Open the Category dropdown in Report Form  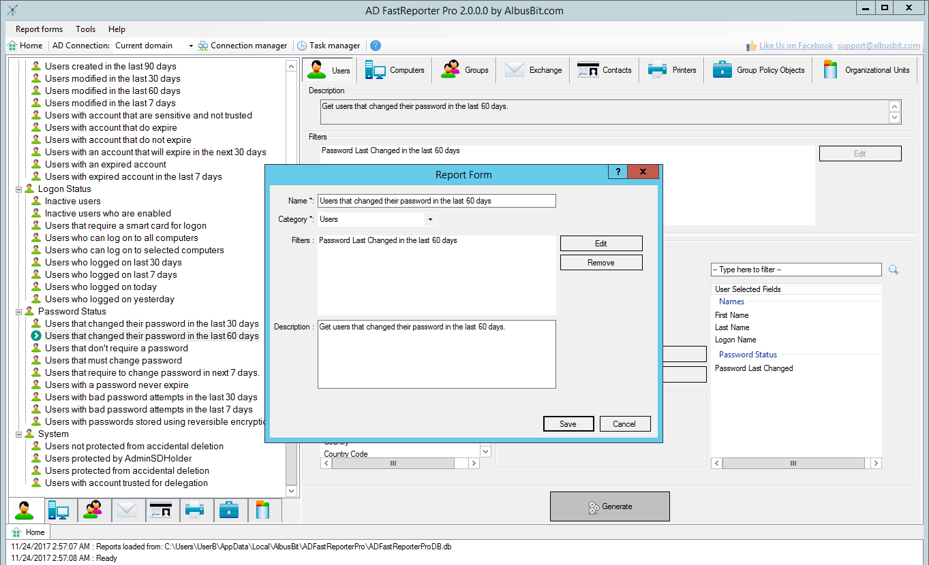pyautogui.click(x=430, y=219)
